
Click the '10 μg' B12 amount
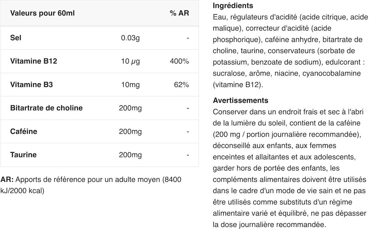point(130,61)
